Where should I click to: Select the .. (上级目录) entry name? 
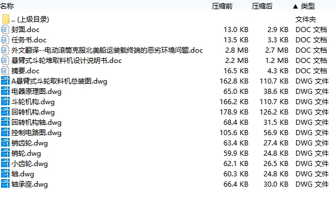click(x=30, y=19)
